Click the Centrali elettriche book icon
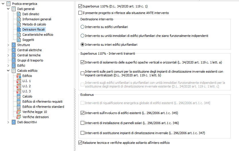The image size is (239, 151). click(x=13, y=50)
